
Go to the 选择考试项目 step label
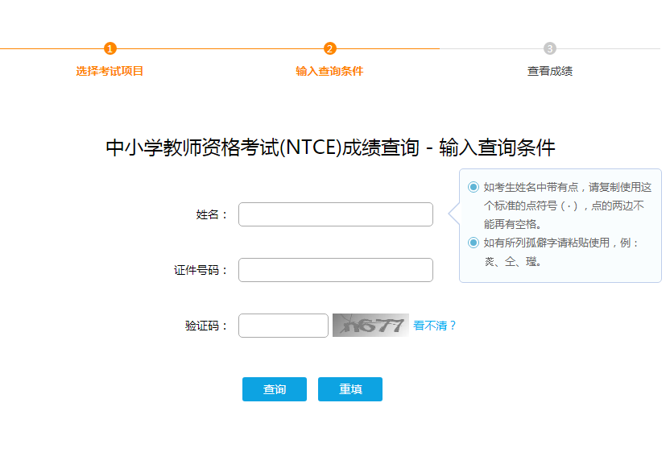point(110,71)
